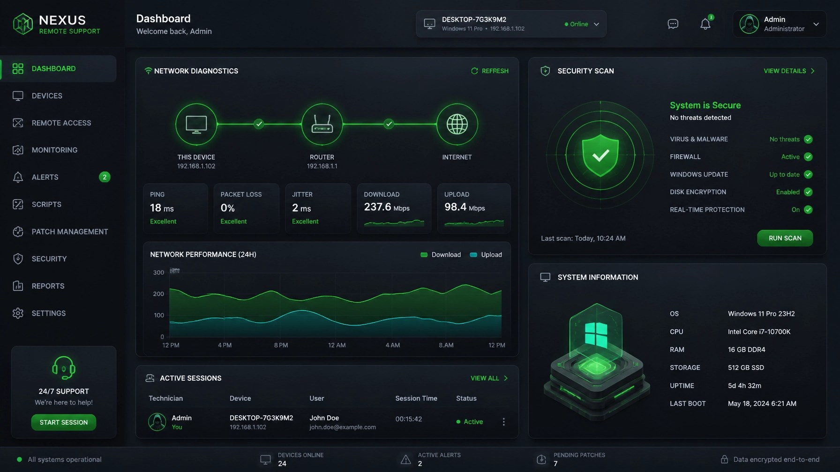840x472 pixels.
Task: Click the Run Scan button
Action: coord(785,238)
